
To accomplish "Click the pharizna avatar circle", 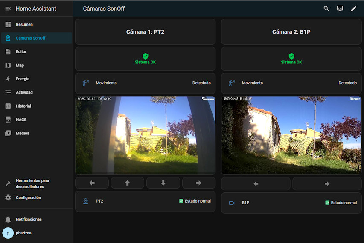I will coord(8,233).
